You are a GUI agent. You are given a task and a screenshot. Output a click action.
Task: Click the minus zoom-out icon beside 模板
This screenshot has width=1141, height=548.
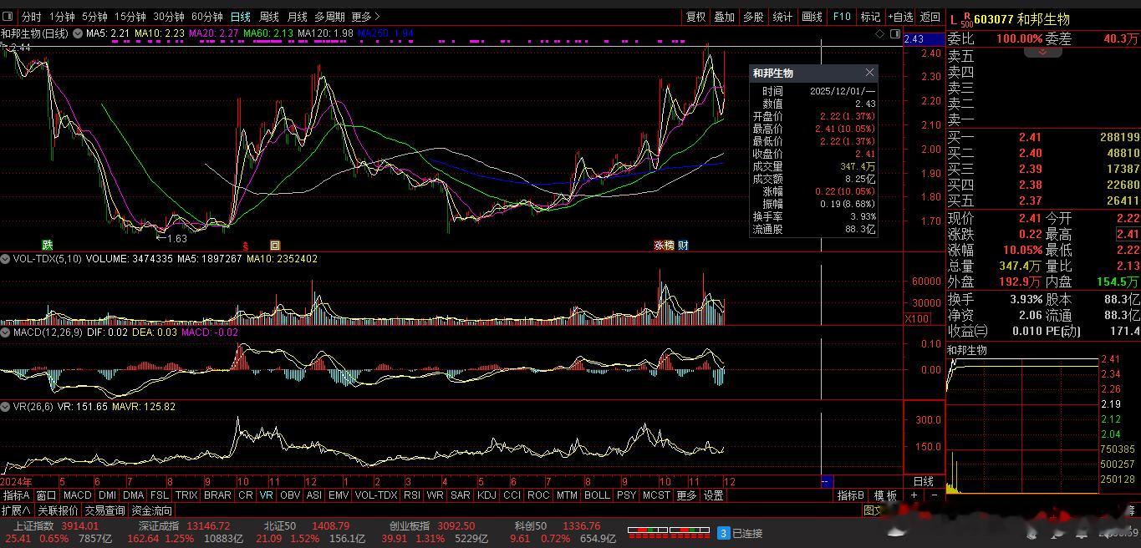click(935, 495)
